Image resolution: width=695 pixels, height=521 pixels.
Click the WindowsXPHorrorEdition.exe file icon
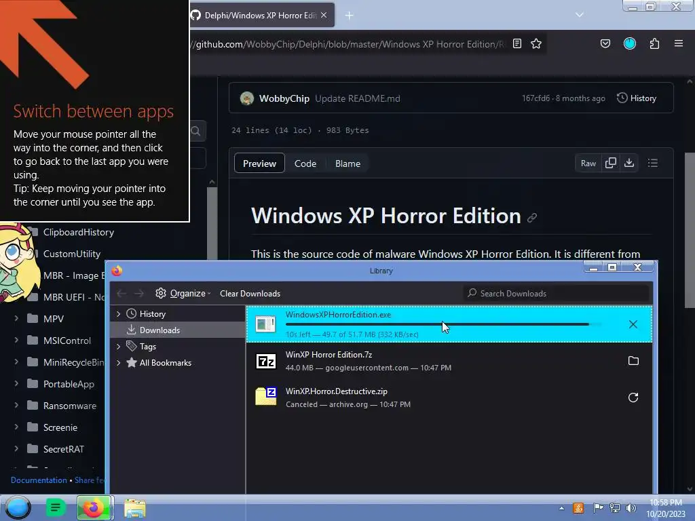click(x=265, y=324)
